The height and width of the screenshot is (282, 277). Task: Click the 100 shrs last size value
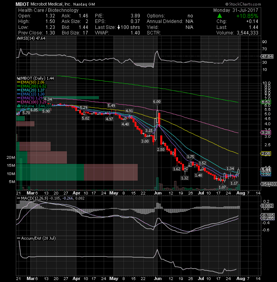tap(130, 27)
